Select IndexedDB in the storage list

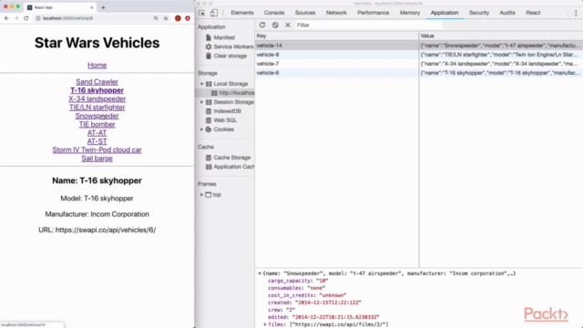(x=223, y=111)
